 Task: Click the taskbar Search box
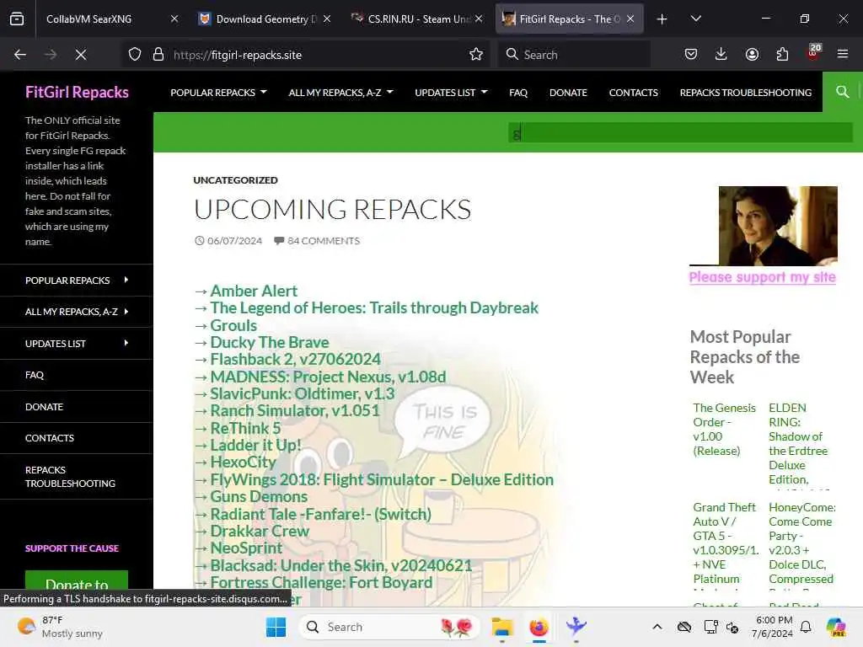click(389, 627)
